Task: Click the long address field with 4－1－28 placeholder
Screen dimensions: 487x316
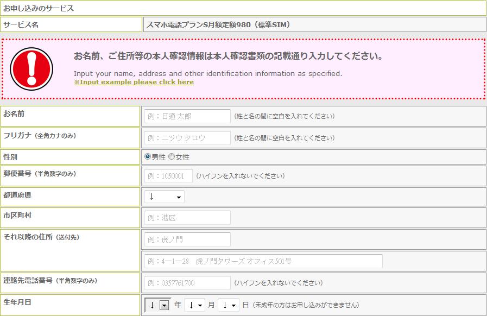Action: pos(263,261)
